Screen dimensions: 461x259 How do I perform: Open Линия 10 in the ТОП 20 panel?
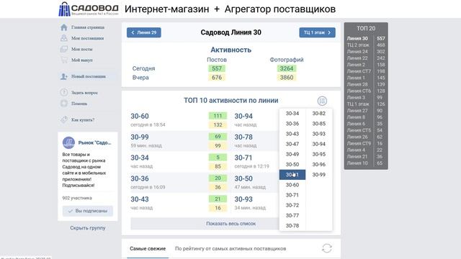tap(357, 163)
